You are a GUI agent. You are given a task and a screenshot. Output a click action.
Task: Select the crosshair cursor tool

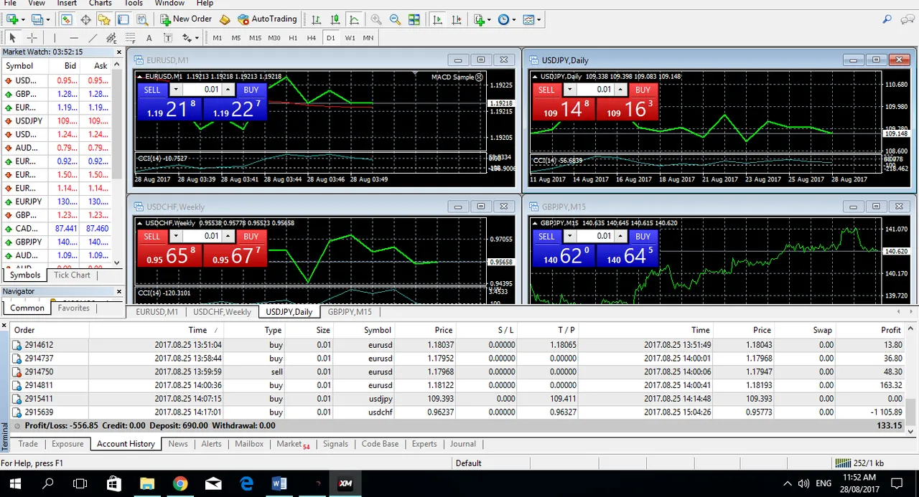(x=32, y=38)
